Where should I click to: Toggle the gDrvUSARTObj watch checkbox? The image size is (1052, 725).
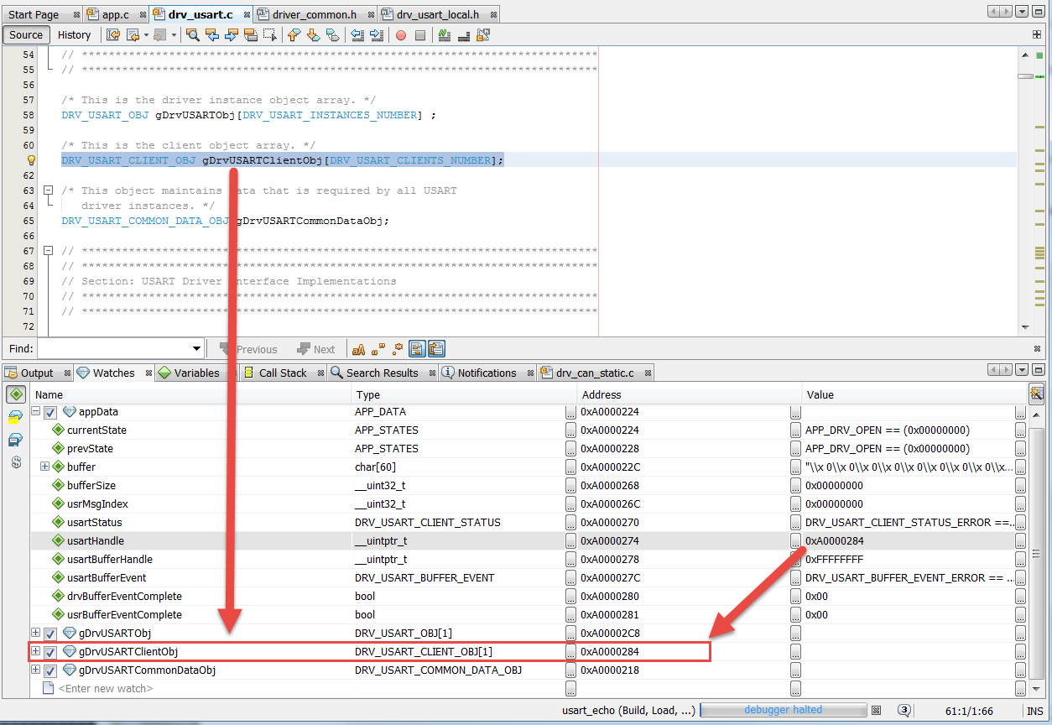50,634
